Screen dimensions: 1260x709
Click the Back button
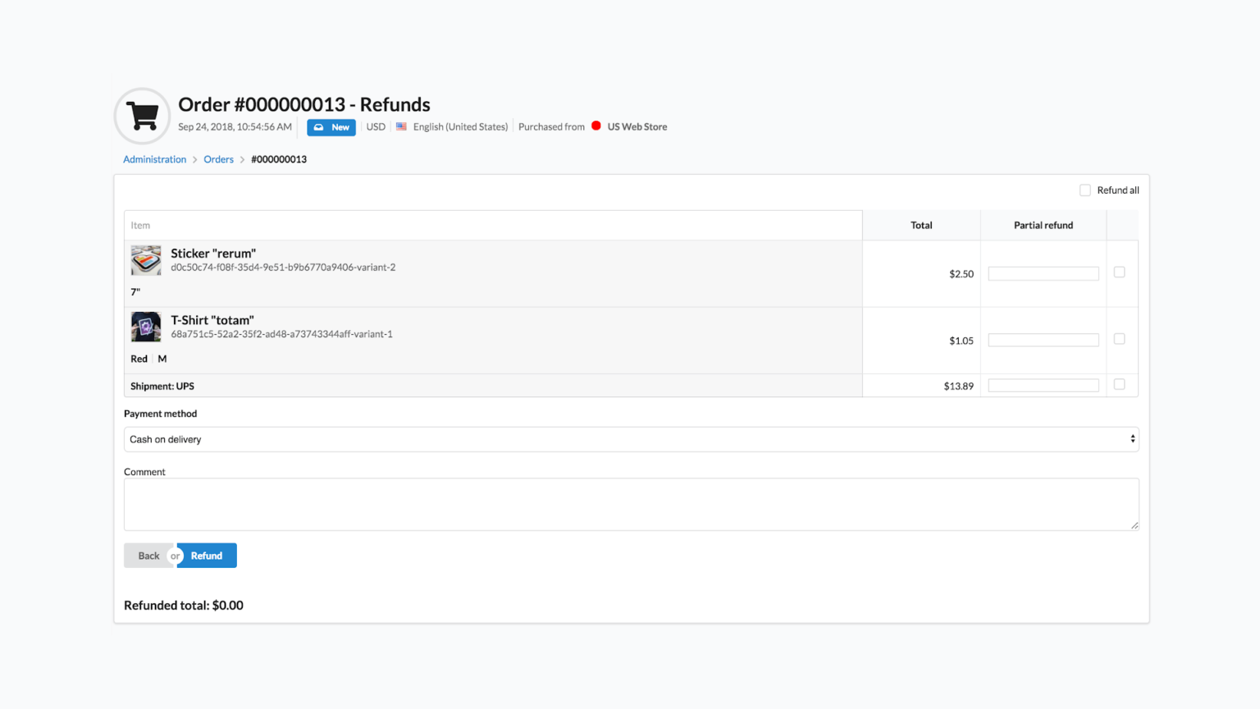pos(148,556)
